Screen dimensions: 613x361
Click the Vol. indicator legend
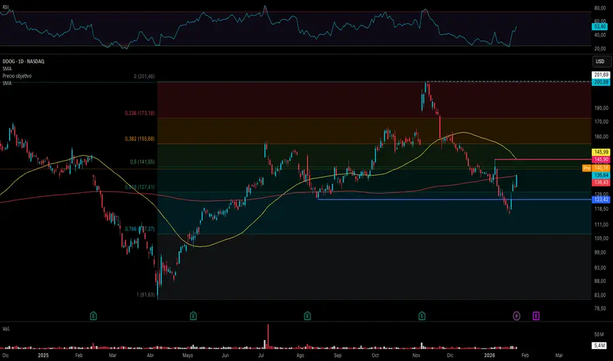(x=7, y=329)
